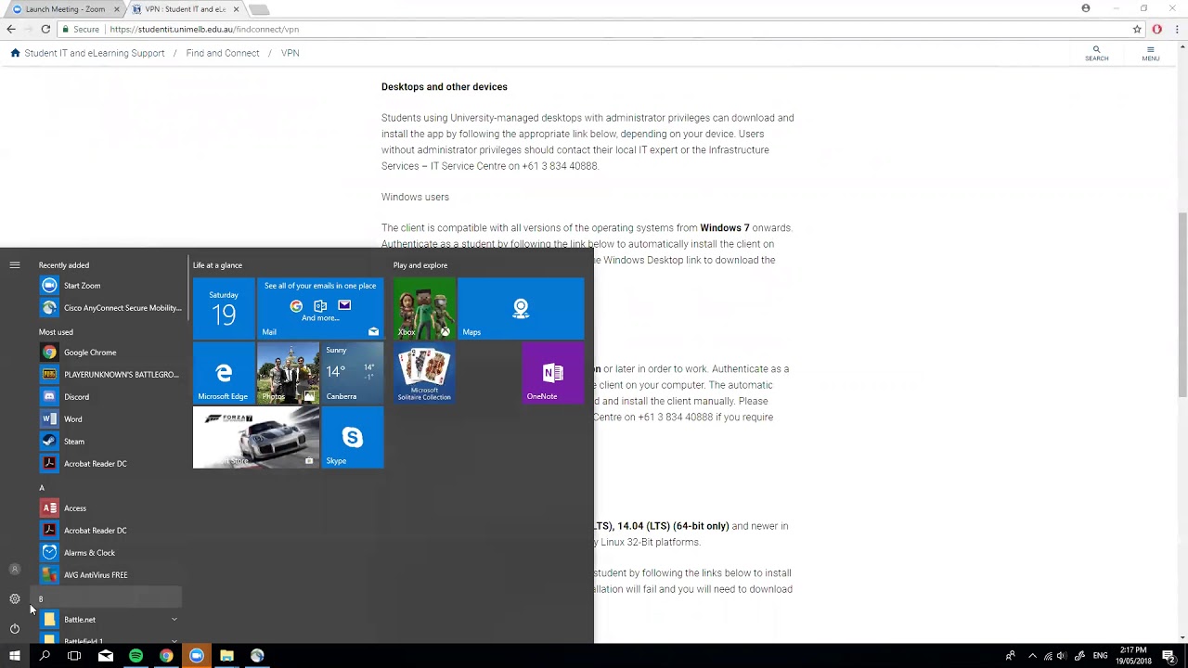1188x668 pixels.
Task: Open Discord from the Most used list
Action: coord(110,397)
